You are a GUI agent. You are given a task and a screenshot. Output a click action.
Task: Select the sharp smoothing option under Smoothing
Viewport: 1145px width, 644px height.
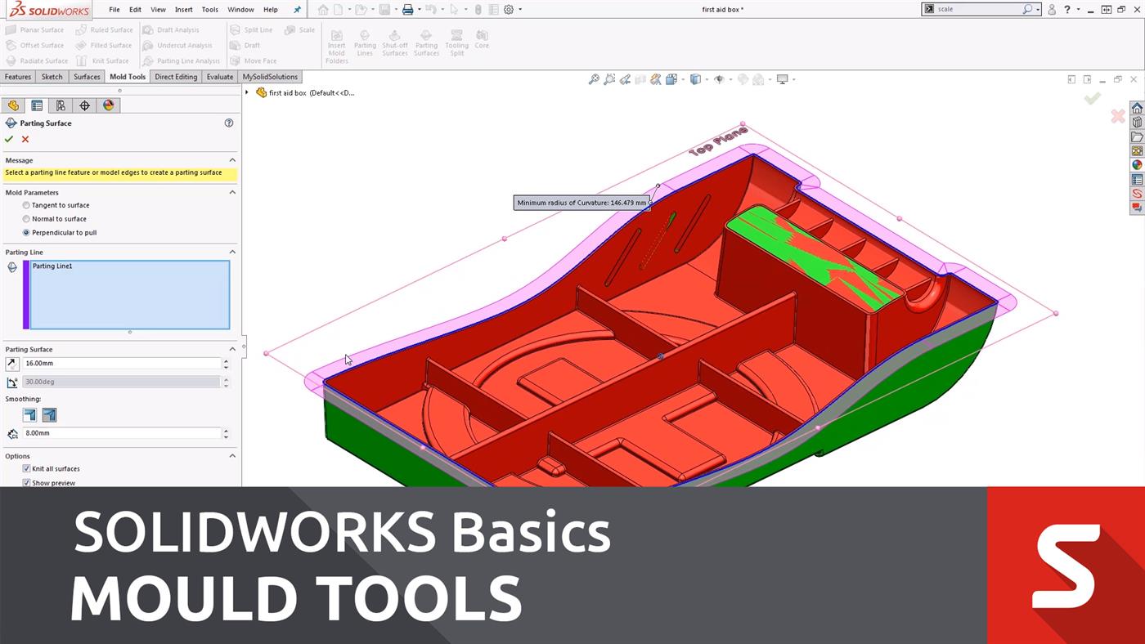[29, 415]
